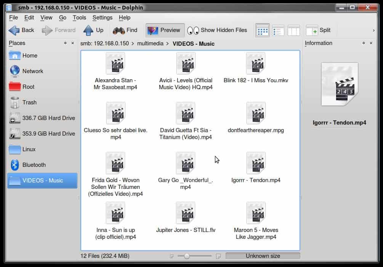Select Gary Go _Wonderful_.mp4 icon

click(186, 163)
